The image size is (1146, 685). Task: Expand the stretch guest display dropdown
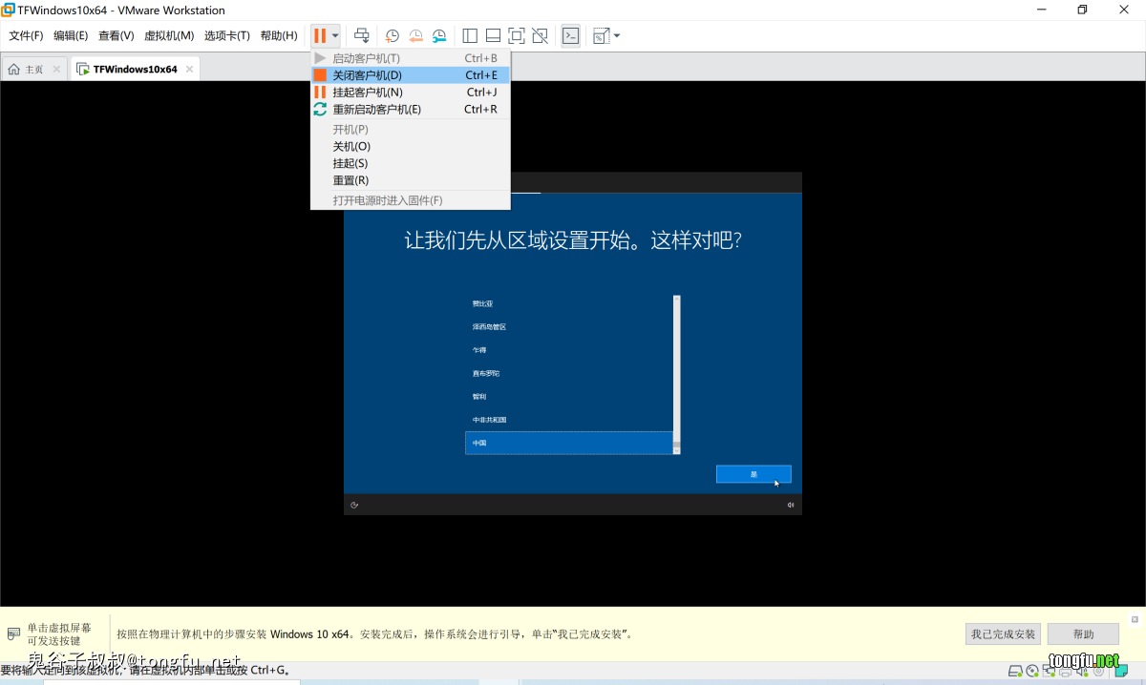[x=616, y=36]
